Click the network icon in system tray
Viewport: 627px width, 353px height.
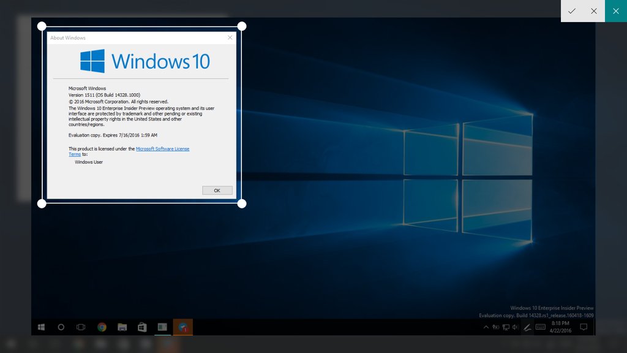pos(506,327)
